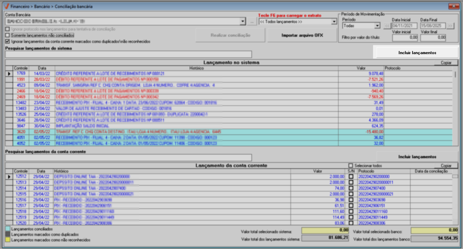The width and height of the screenshot is (463, 249).
Task: Focus the Data Final date field
Action: 433,26
